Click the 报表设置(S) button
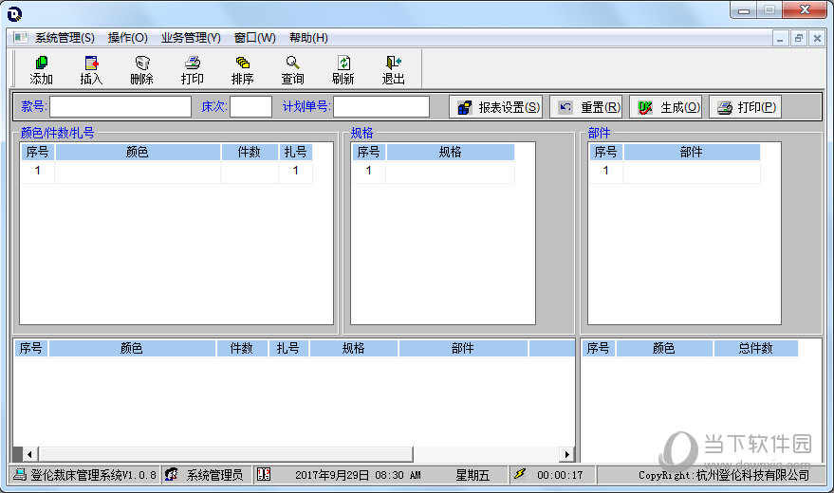 [496, 107]
